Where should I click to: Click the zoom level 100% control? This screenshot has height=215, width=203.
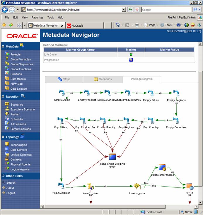click(x=188, y=212)
